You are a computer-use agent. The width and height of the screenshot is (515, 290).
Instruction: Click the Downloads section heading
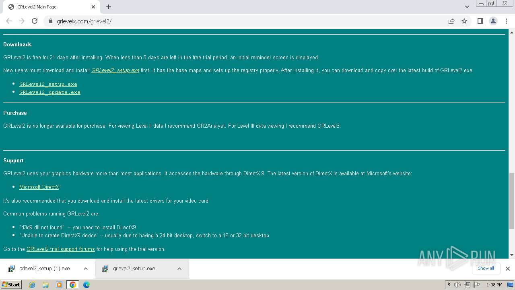point(17,44)
